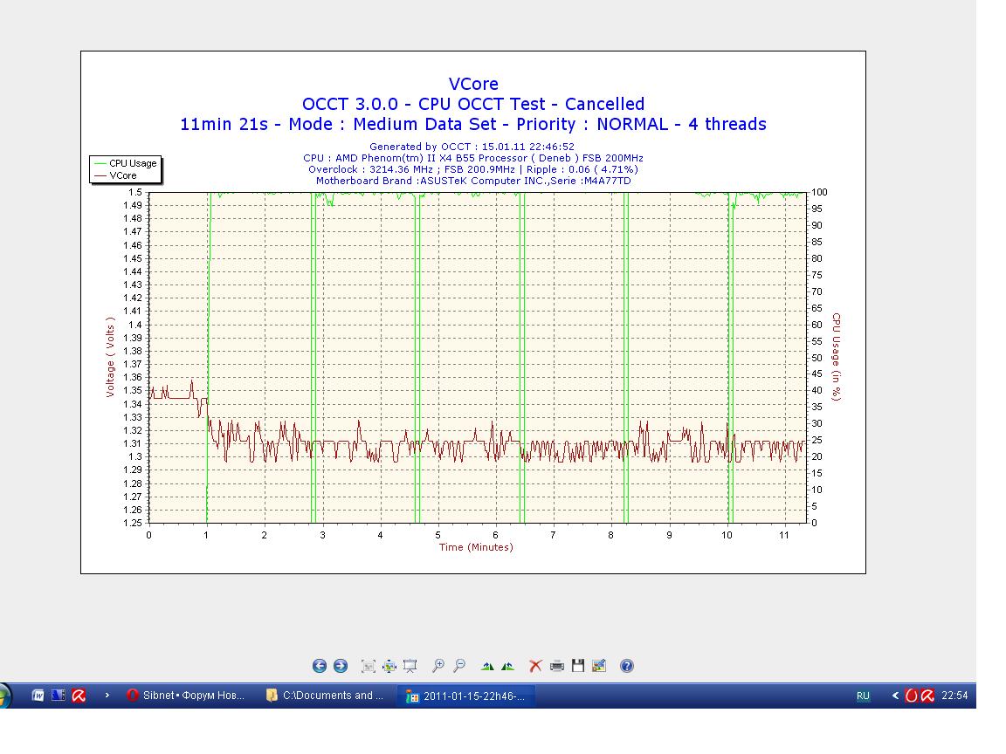The image size is (1006, 754).
Task: Switch to Actual Size view
Action: pyautogui.click(x=389, y=666)
